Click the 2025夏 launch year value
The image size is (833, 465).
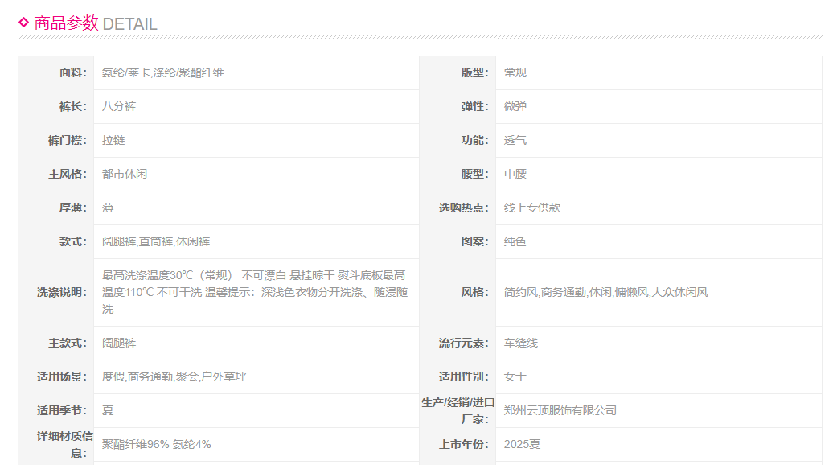click(522, 444)
